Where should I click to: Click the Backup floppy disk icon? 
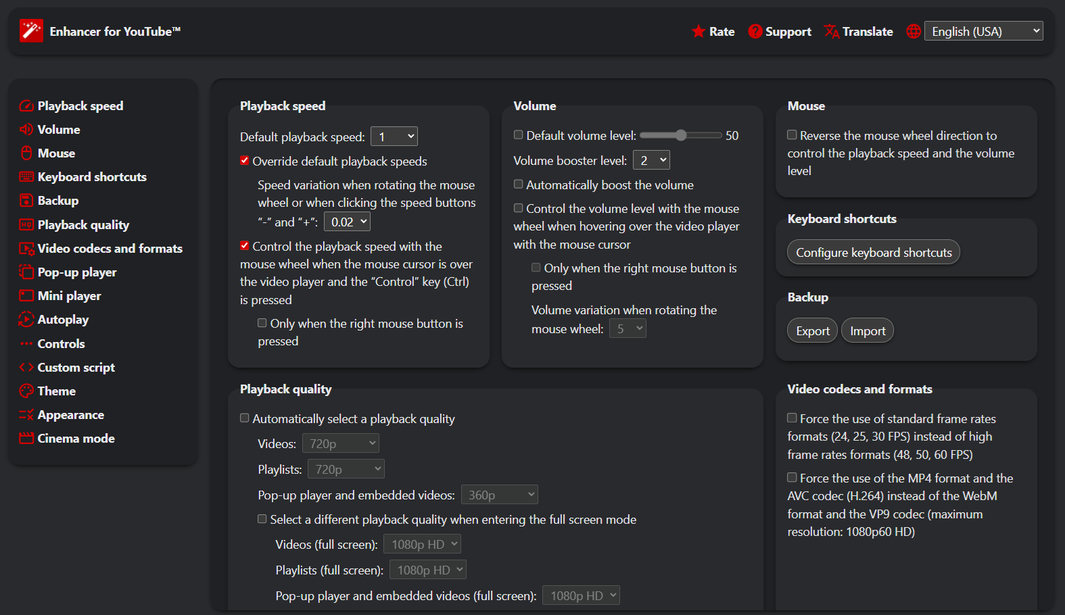point(26,201)
